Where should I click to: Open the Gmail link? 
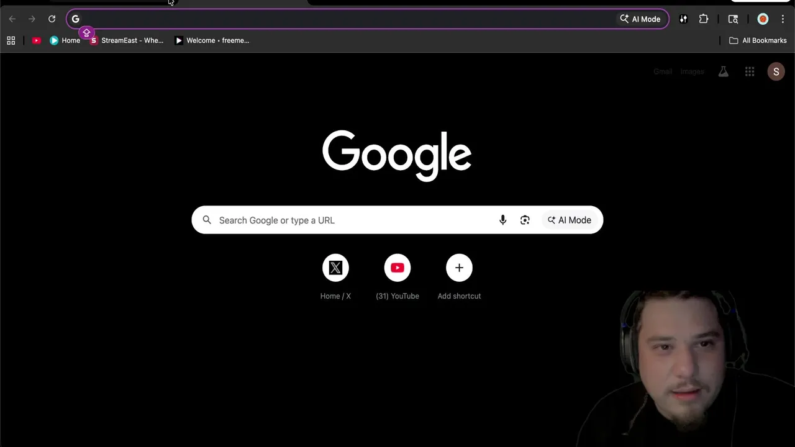coord(663,71)
